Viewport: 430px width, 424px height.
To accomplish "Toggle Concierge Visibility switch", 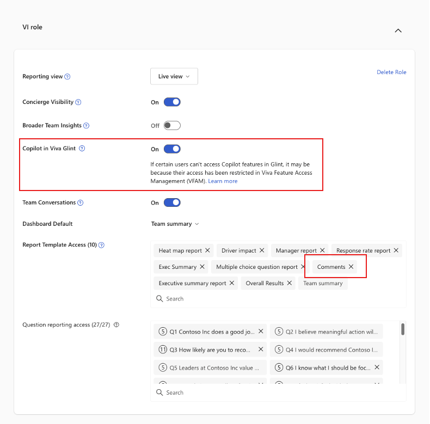I will tap(172, 102).
